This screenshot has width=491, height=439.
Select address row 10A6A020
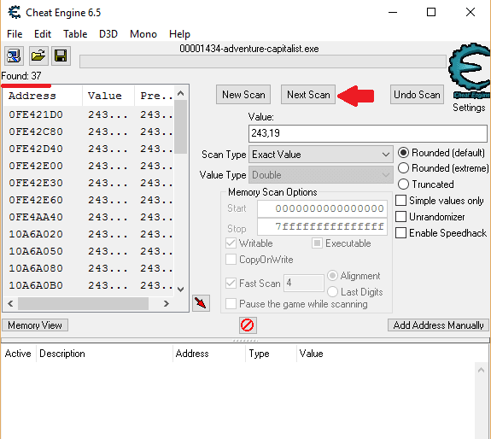88,234
